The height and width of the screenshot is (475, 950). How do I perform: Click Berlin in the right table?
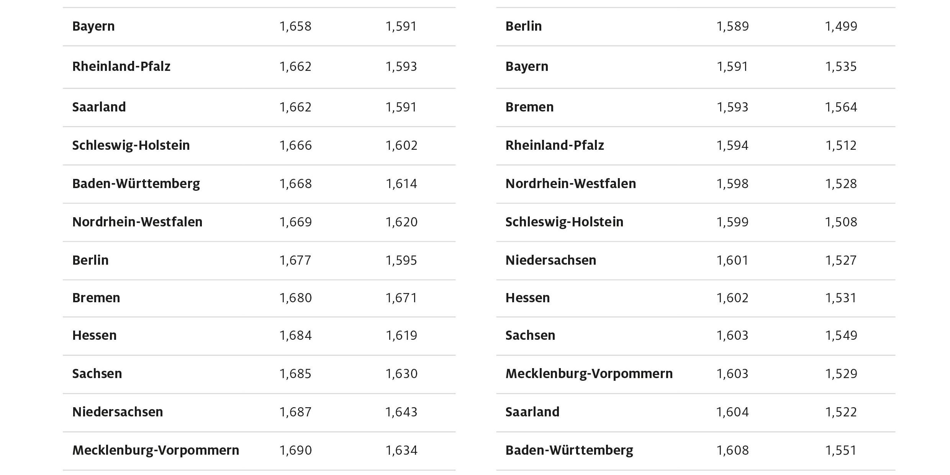point(524,26)
